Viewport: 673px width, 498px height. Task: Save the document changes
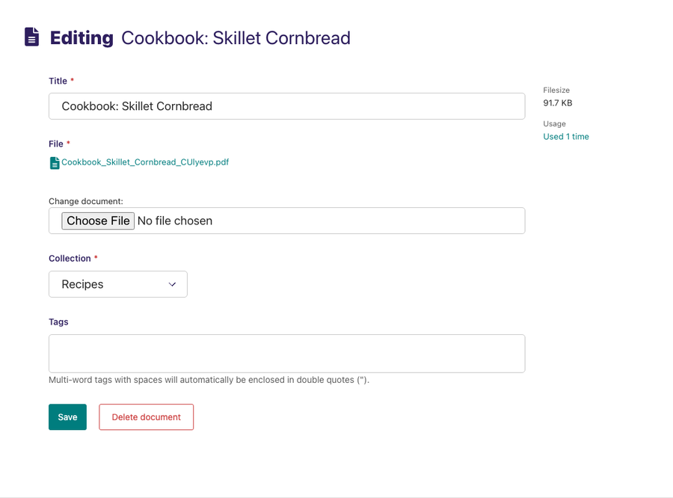67,417
